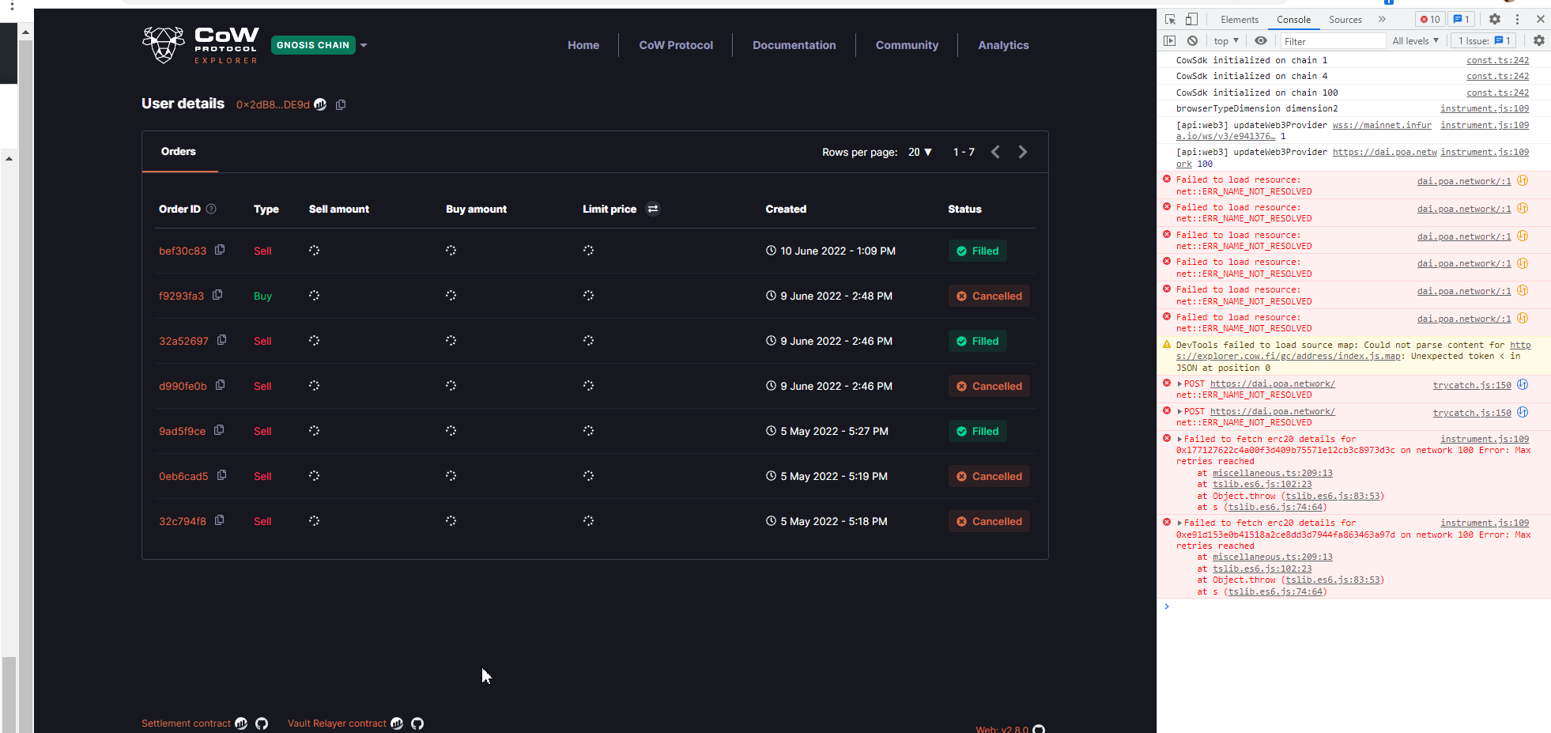Open console settings gear in filter bar
This screenshot has height=733, width=1551.
pos(1539,40)
